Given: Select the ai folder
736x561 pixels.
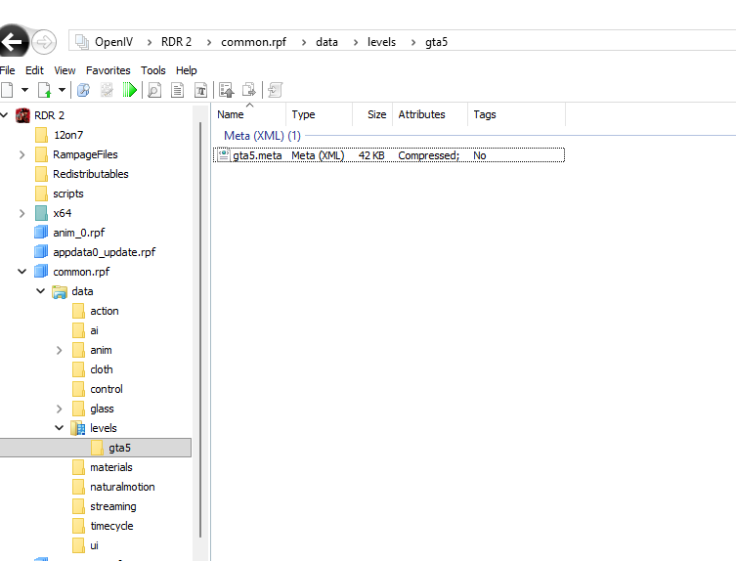Looking at the screenshot, I should tap(95, 330).
